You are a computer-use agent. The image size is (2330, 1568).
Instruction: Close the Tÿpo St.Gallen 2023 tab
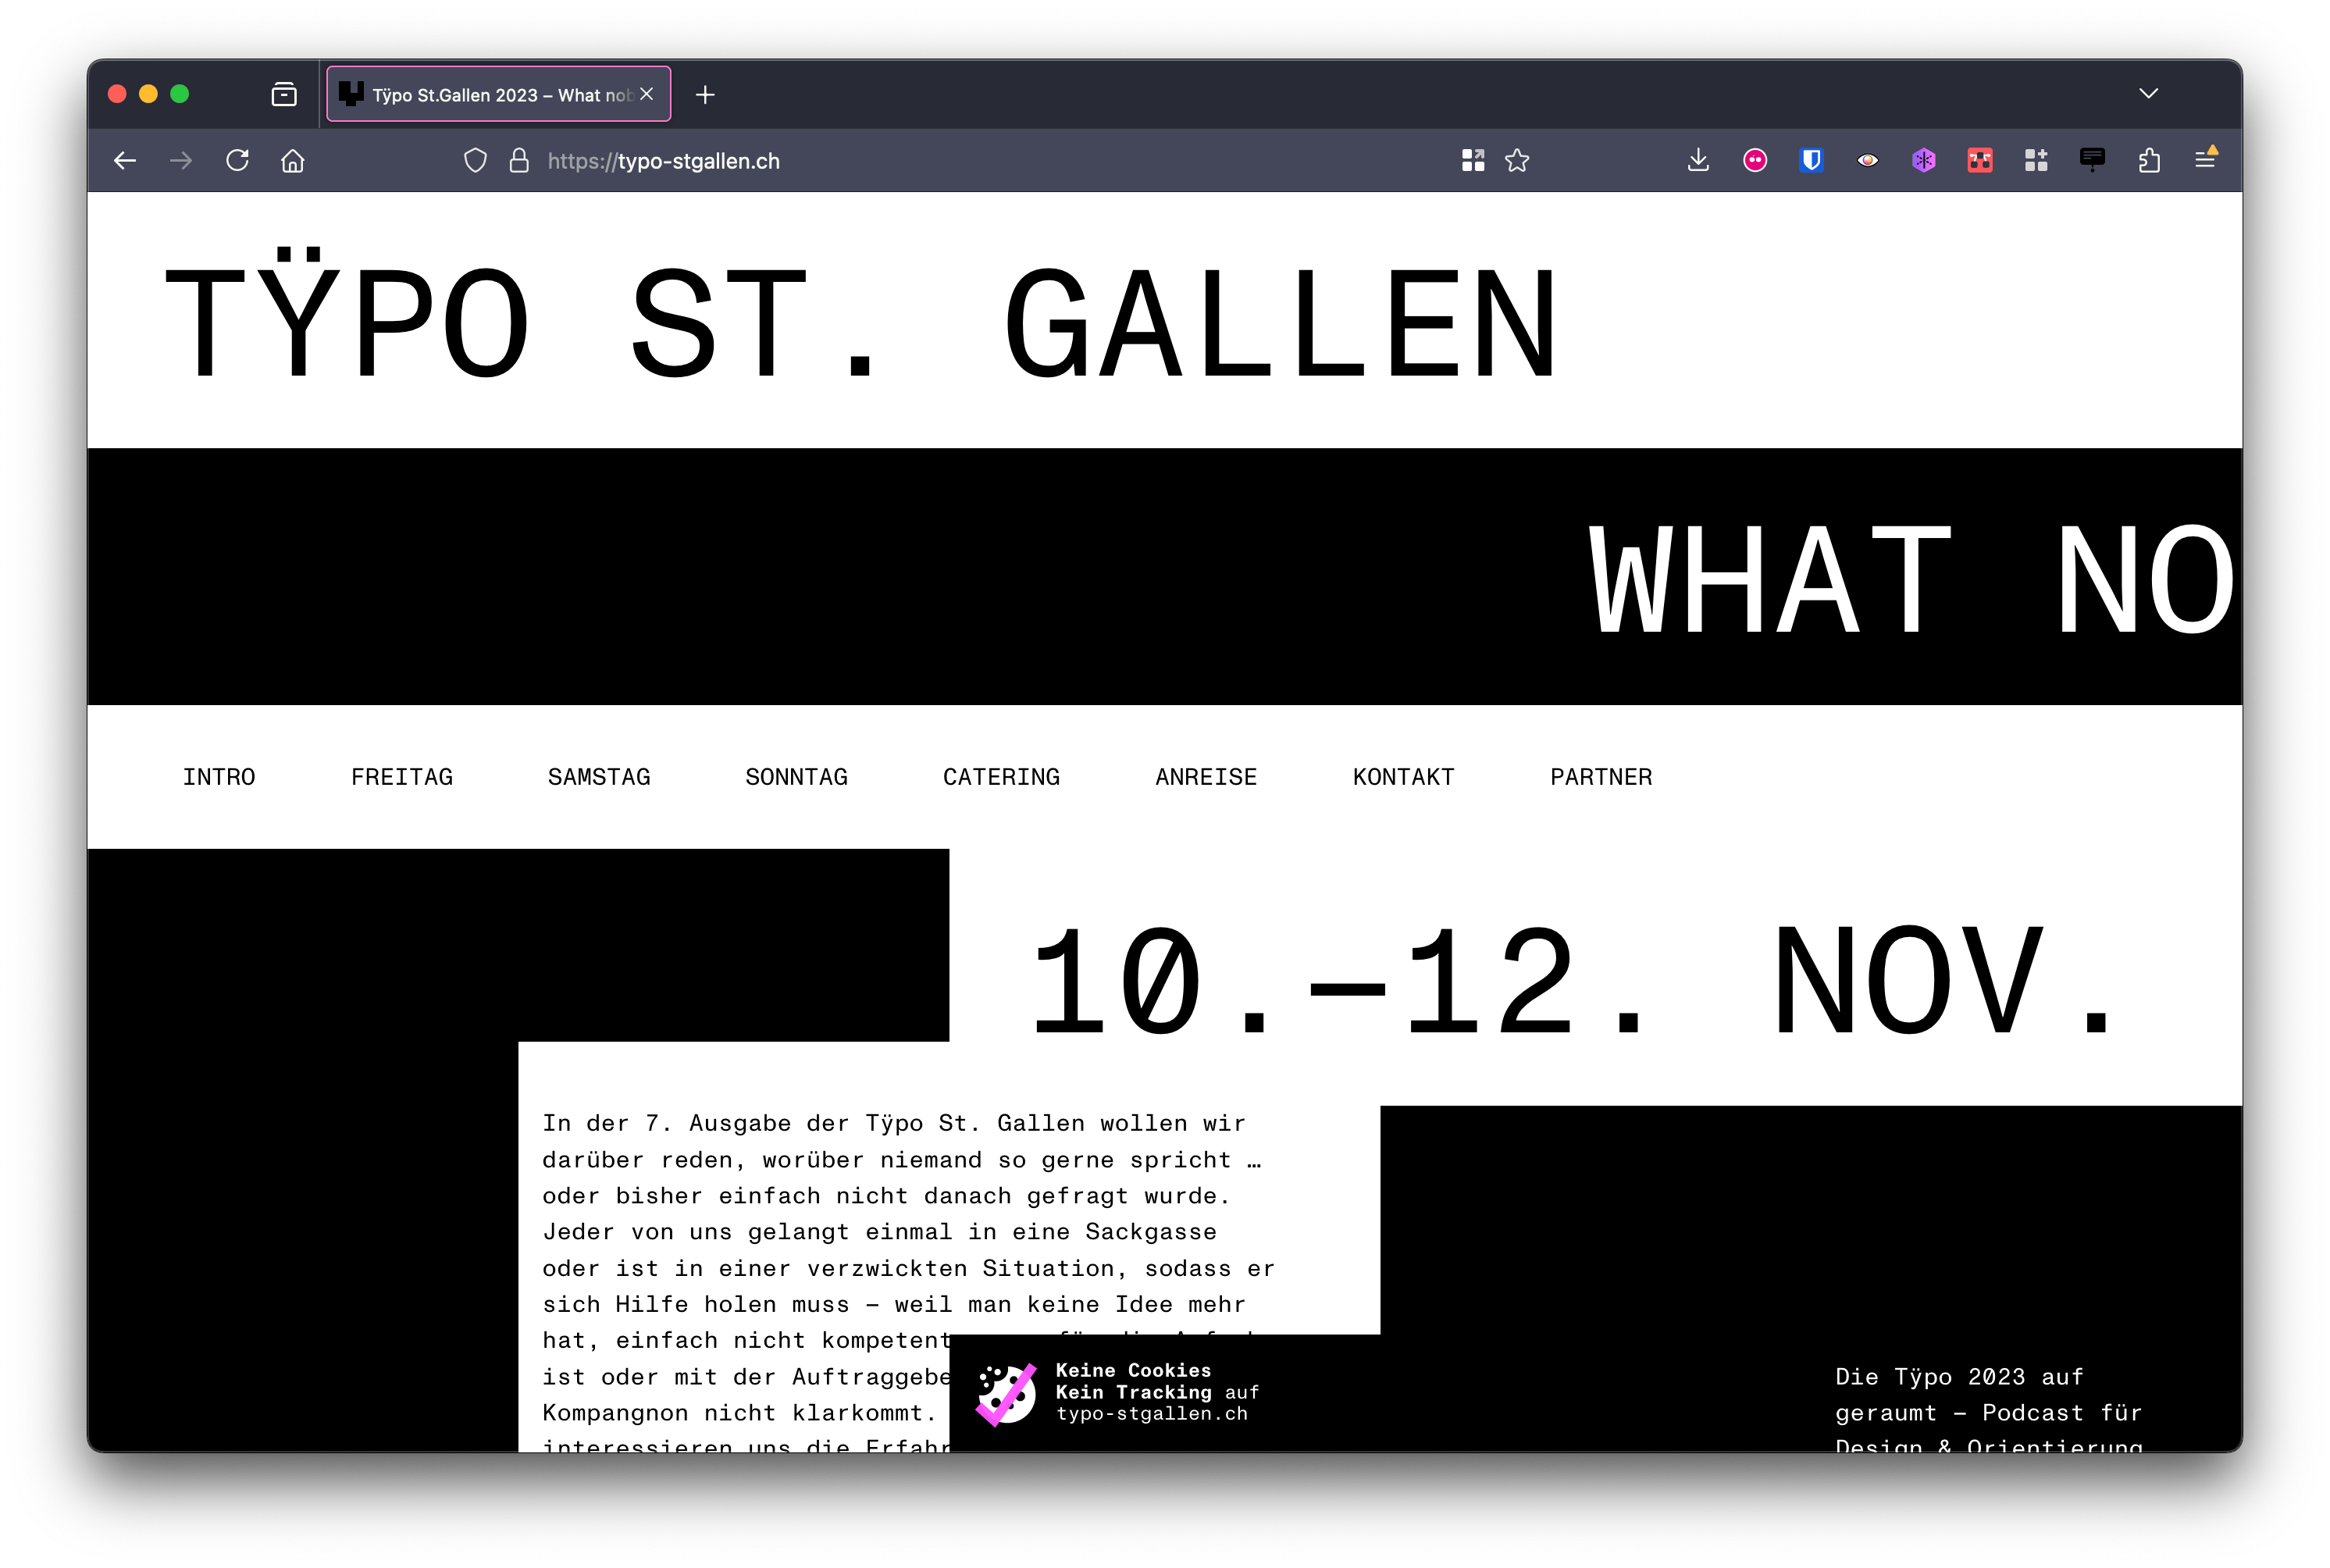pos(647,94)
